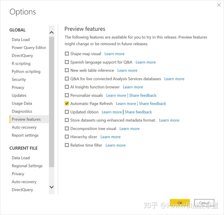The height and width of the screenshot is (215, 224).
Task: Uncheck Automatic Page Refresh
Action: click(67, 104)
